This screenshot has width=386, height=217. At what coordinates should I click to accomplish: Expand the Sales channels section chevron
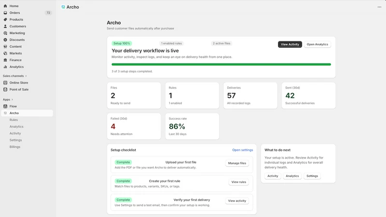(x=26, y=76)
